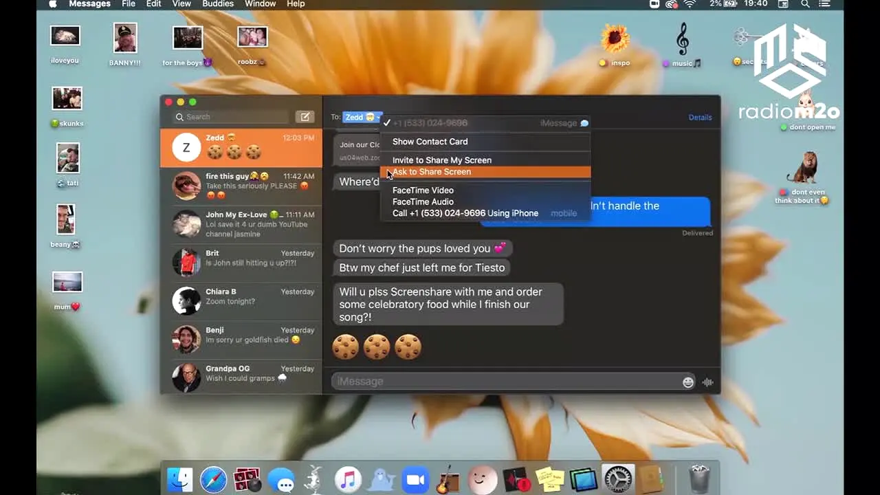This screenshot has height=495, width=880.
Task: Open Messages app in the dock
Action: pyautogui.click(x=281, y=479)
